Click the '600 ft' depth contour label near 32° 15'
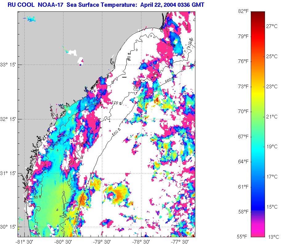The image size is (281, 244). (117, 132)
